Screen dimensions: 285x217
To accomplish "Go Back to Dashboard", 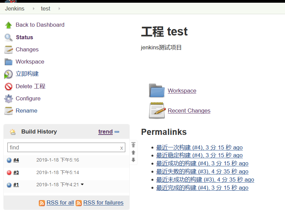I will coord(40,25).
